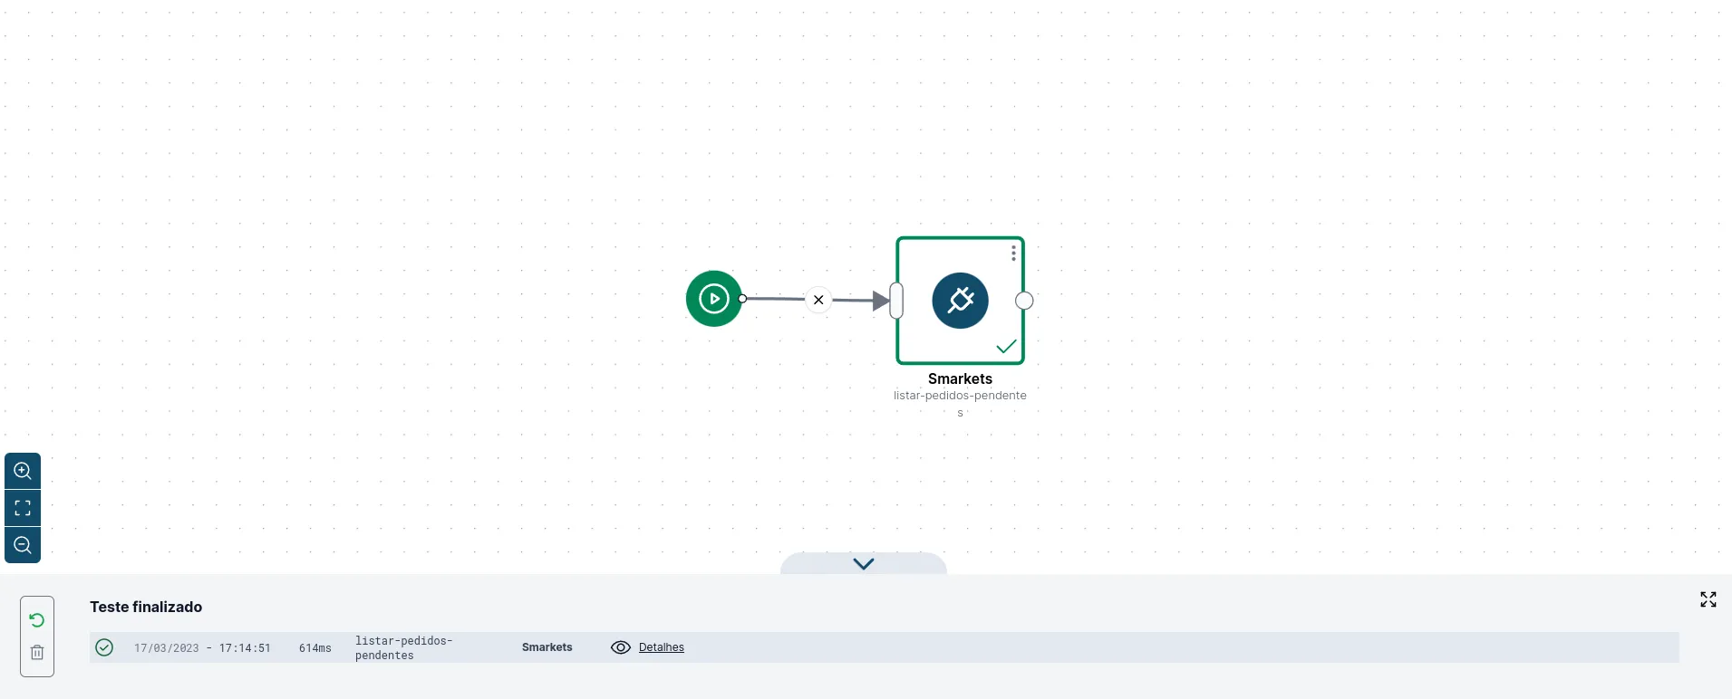Click the green start trigger node
Viewport: 1732px width, 699px height.
714,299
